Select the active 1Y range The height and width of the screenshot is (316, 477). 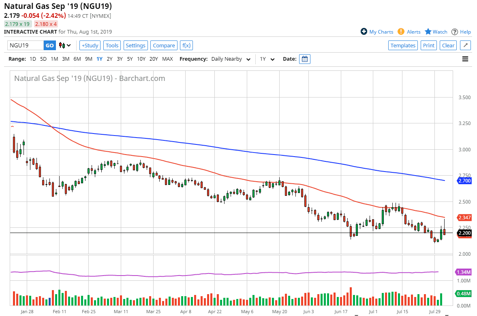pyautogui.click(x=99, y=59)
